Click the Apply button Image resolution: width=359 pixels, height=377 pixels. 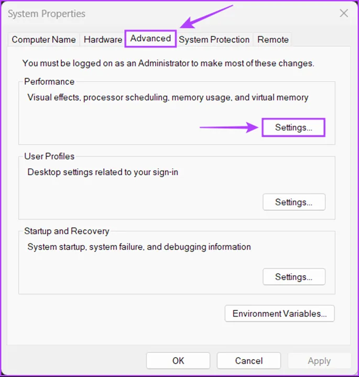point(319,361)
